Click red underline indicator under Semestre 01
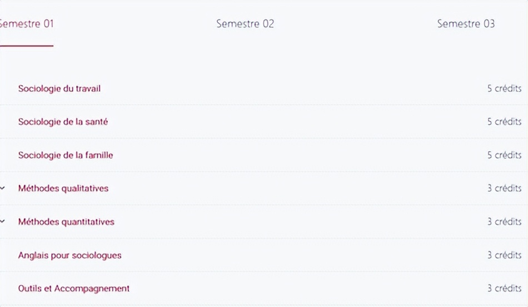528x307 pixels. 27,46
